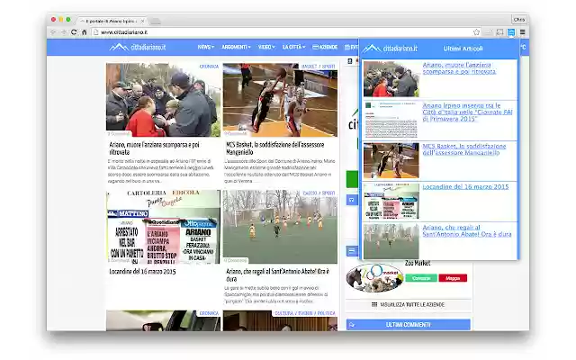This screenshot has height=360, width=576.
Task: Click the CRONACA tag on bottom car photo
Action: (209, 313)
